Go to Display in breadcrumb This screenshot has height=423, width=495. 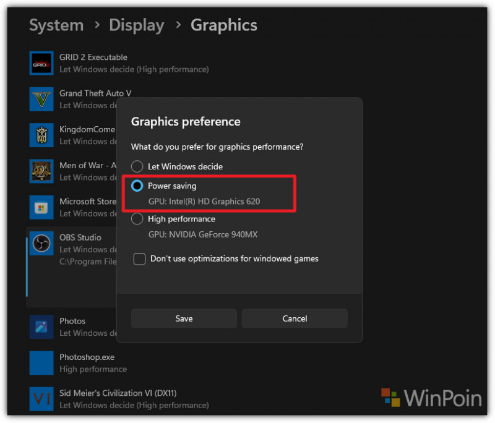pos(137,25)
